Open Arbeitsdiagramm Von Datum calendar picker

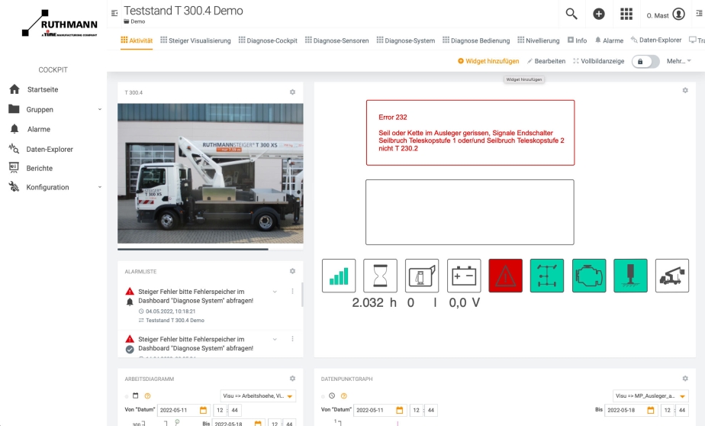pyautogui.click(x=203, y=410)
